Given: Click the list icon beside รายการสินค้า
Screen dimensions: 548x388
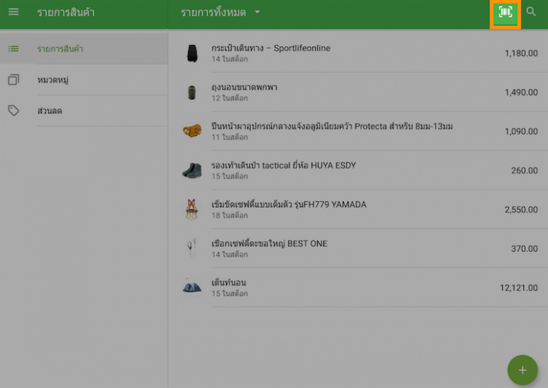Looking at the screenshot, I should (x=13, y=49).
